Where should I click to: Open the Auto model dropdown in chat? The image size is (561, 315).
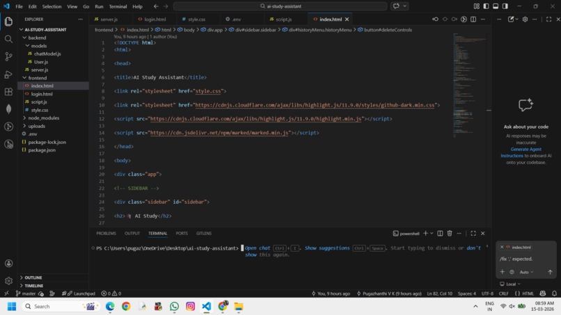[x=526, y=272]
